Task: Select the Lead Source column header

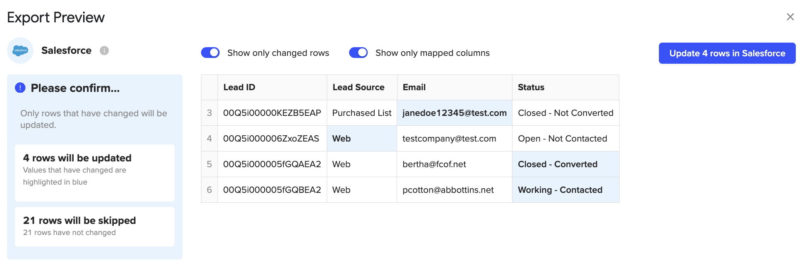Action: click(x=362, y=87)
